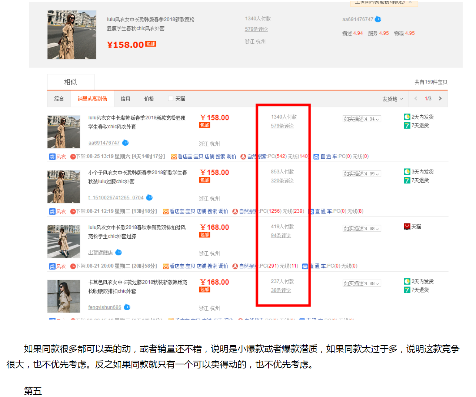Image resolution: width=476 pixels, height=397 pixels.
Task: Click Wangwang icon beside aa691476747 in results list
Action: click(126, 143)
